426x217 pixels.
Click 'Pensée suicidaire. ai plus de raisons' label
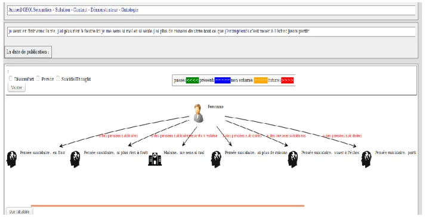point(256,153)
